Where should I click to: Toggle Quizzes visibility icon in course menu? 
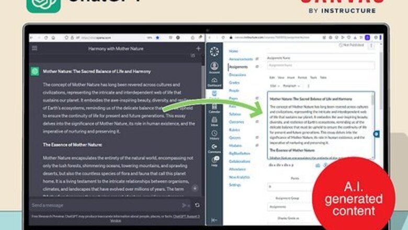tap(257, 137)
